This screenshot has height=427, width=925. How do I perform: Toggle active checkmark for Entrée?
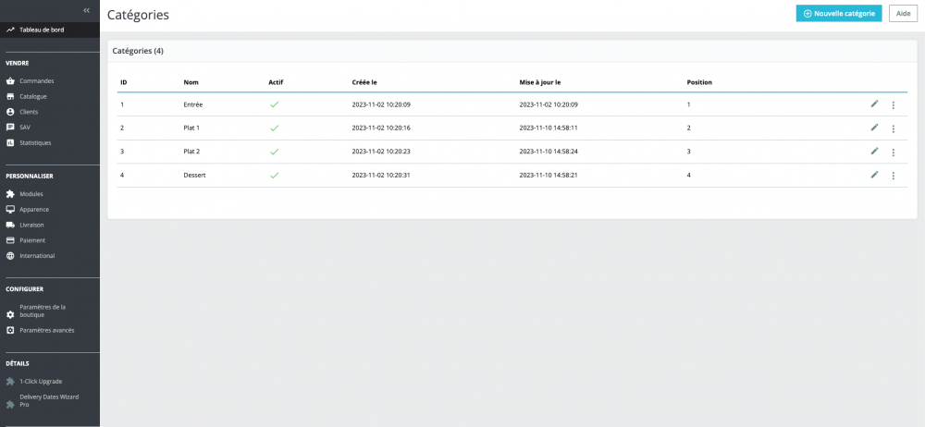275,104
